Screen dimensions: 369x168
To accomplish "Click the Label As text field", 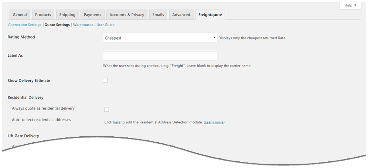I will 160,56.
